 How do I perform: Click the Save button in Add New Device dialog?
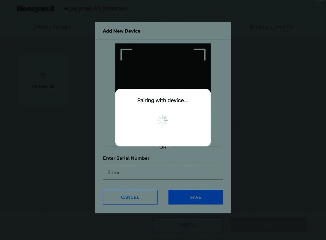pos(196,197)
